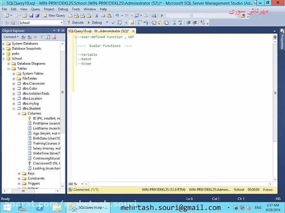The width and height of the screenshot is (285, 213).
Task: Click the Save file icon
Action: (x=31, y=15)
